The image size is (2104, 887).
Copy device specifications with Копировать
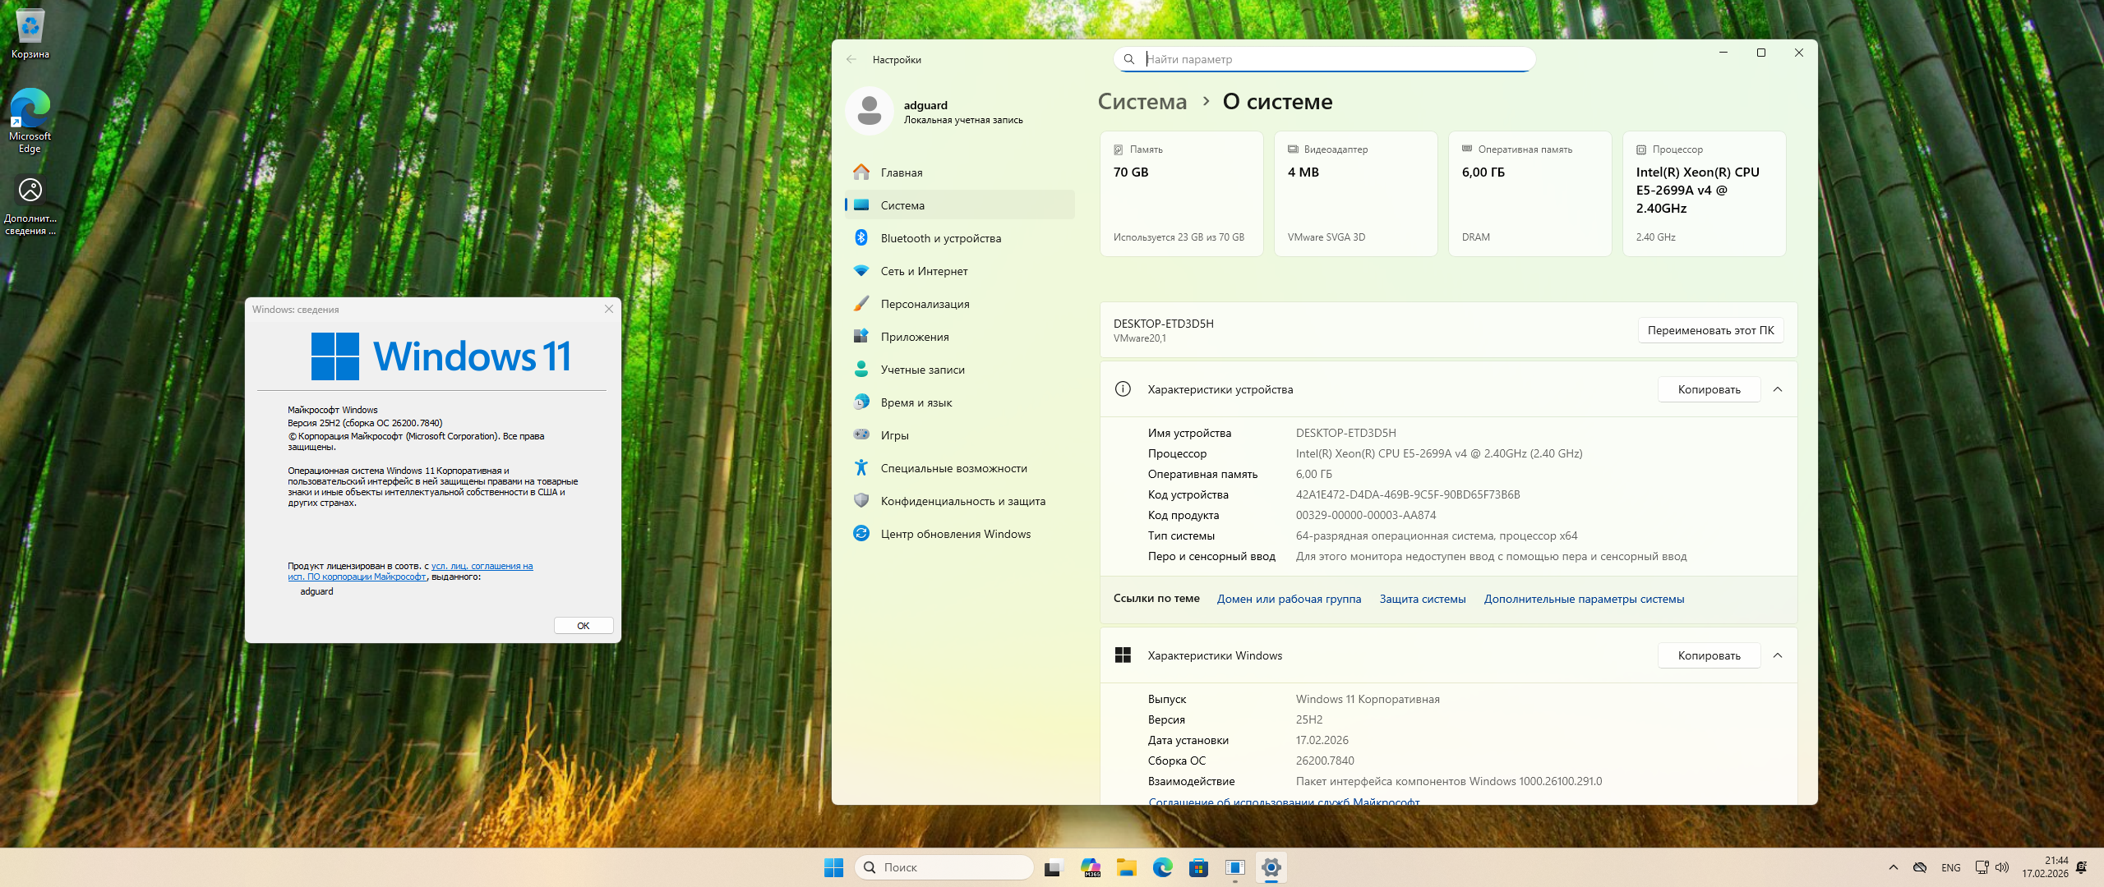point(1709,389)
